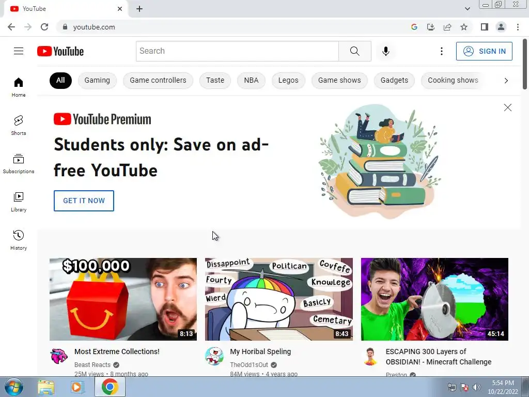Viewport: 529px width, 397px height.
Task: Open the tab search dropdown arrow
Action: click(x=467, y=9)
